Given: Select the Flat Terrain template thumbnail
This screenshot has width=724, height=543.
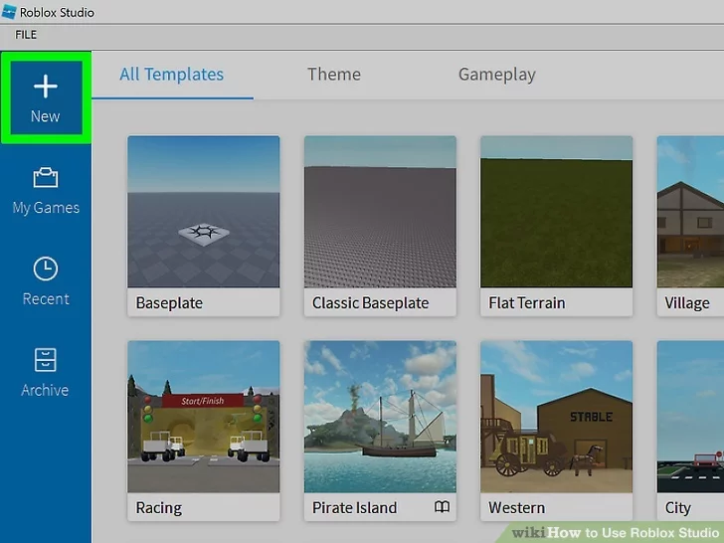Looking at the screenshot, I should click(556, 212).
